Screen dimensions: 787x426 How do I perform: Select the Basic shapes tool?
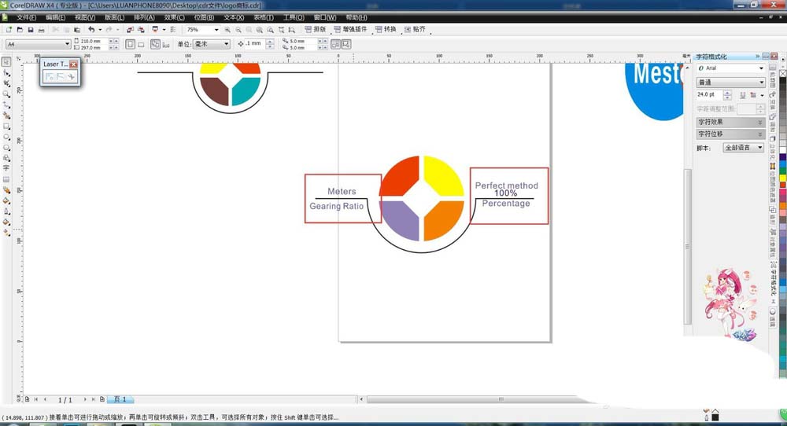6,158
